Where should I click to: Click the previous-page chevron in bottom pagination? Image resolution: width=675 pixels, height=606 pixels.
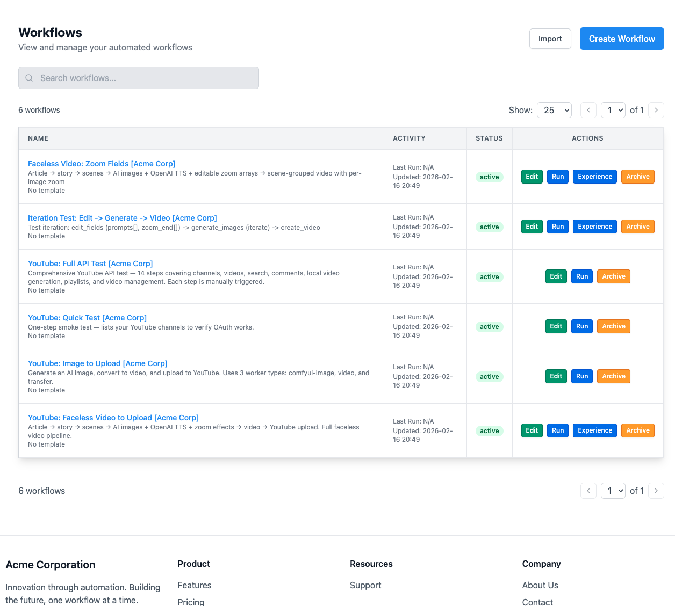588,491
